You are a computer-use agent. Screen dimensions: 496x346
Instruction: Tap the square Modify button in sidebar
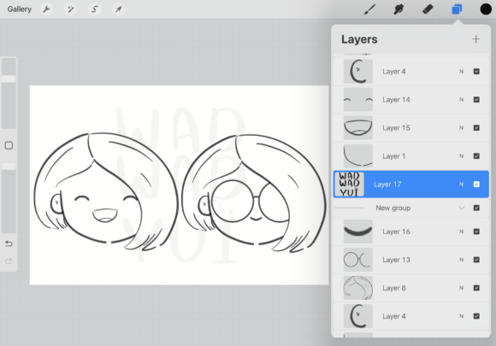[x=9, y=145]
